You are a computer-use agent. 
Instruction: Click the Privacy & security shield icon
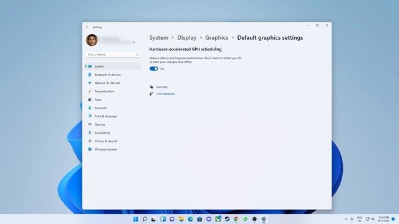90,141
